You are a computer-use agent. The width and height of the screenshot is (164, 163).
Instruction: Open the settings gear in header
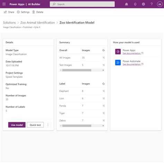[x=143, y=4]
